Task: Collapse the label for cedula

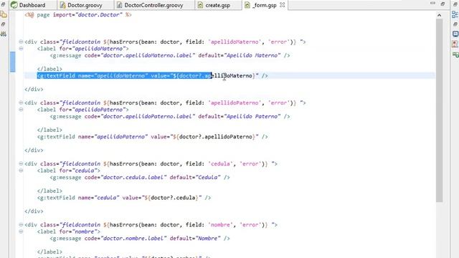Action: tap(21, 171)
